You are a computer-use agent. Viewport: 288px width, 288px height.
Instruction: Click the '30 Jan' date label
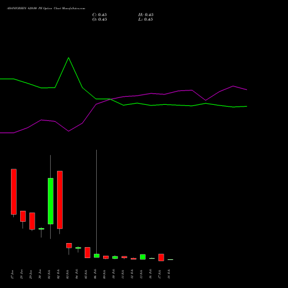pyautogui.click(x=40, y=274)
